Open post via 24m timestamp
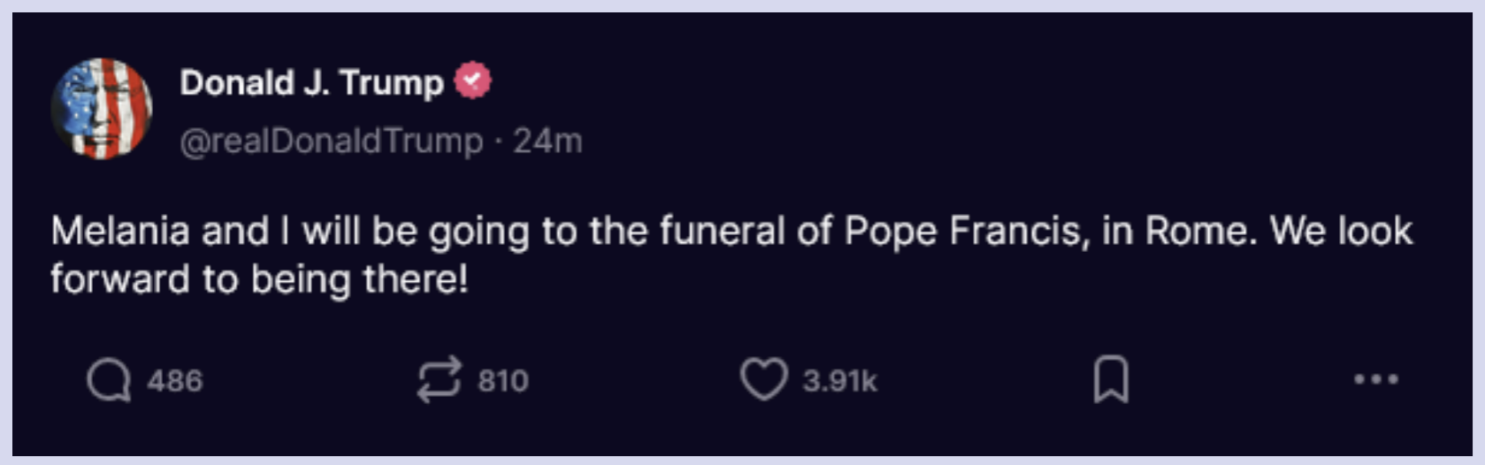The width and height of the screenshot is (1485, 465). click(x=547, y=141)
